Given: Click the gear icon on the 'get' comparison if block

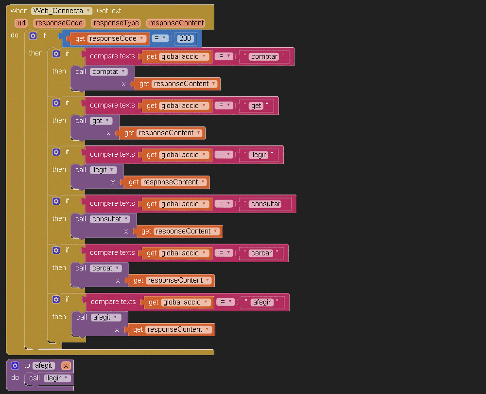Looking at the screenshot, I should point(56,103).
